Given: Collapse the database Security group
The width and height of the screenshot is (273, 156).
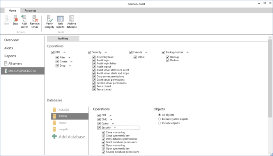Looking at the screenshot, I should click(115, 128).
